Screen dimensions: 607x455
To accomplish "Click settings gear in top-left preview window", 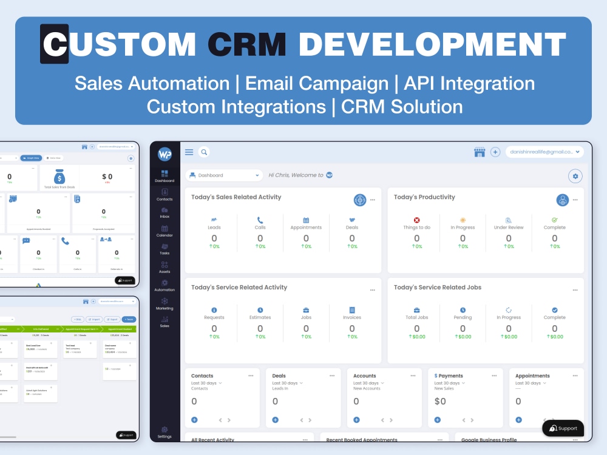I will pyautogui.click(x=131, y=158).
